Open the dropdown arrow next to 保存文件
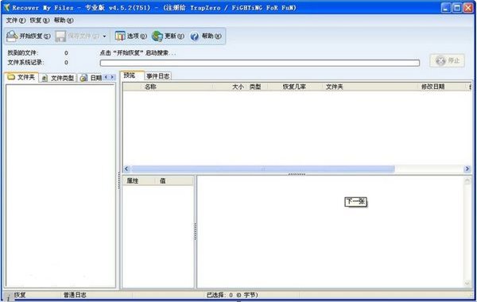Screen dimensions: 477x302 (x=104, y=37)
